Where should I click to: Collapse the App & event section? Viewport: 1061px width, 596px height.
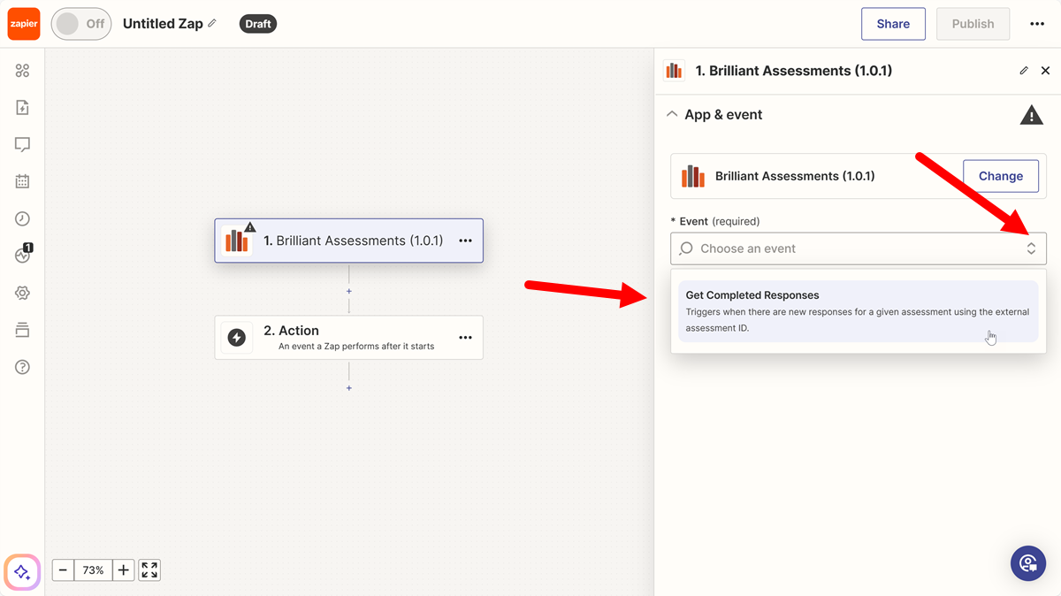[x=672, y=114]
